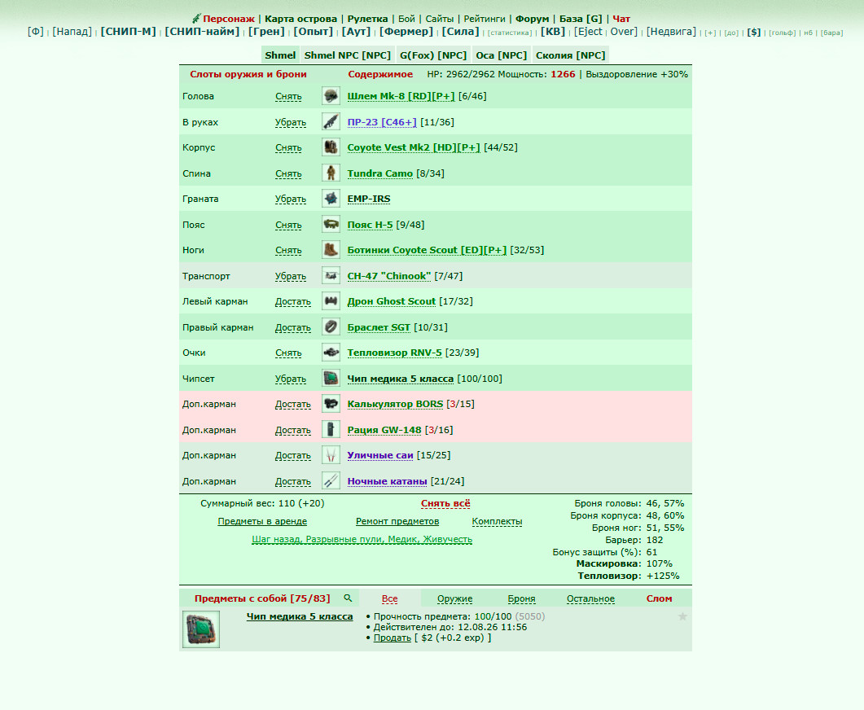
Task: Click the Tundra Camo item icon
Action: [331, 173]
